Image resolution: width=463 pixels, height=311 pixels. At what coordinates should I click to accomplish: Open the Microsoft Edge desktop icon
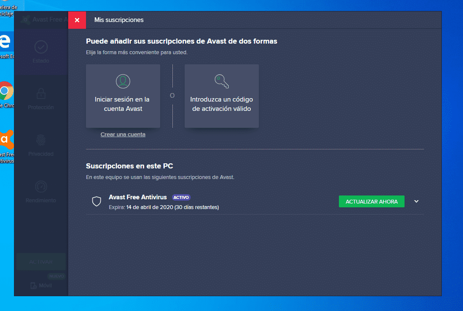[6, 42]
